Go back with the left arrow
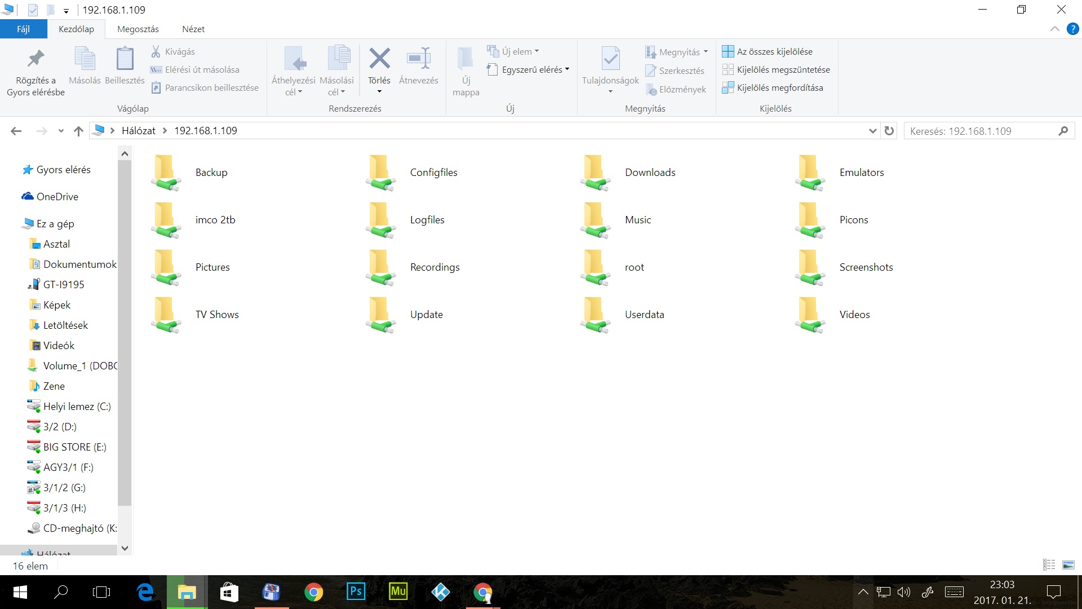Viewport: 1082px width, 609px height. click(x=16, y=131)
